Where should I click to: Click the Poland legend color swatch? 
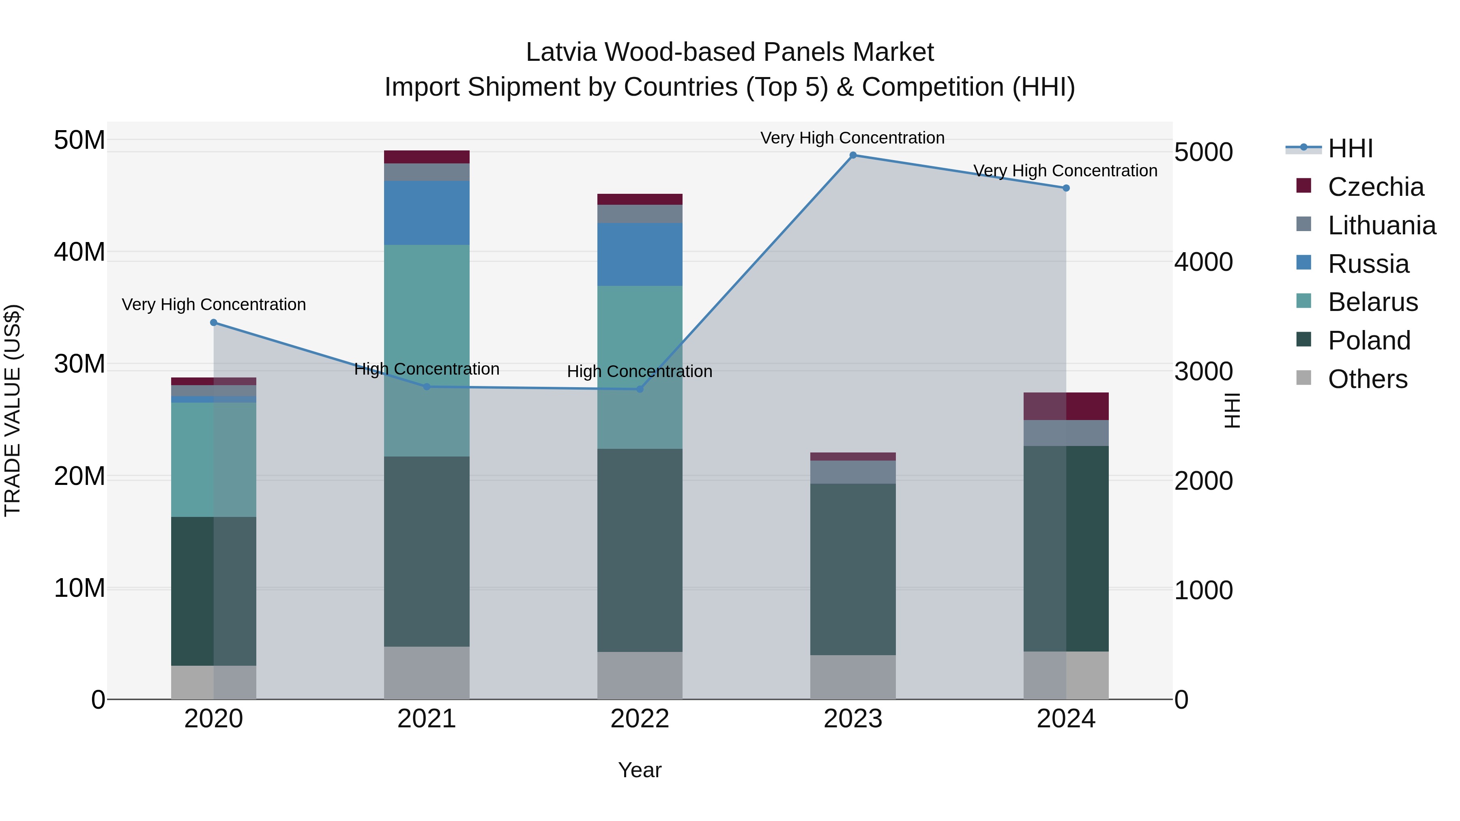pyautogui.click(x=1303, y=339)
